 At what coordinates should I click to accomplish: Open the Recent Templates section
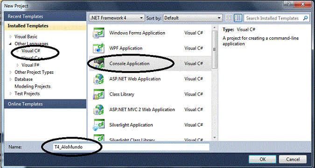click(45, 16)
